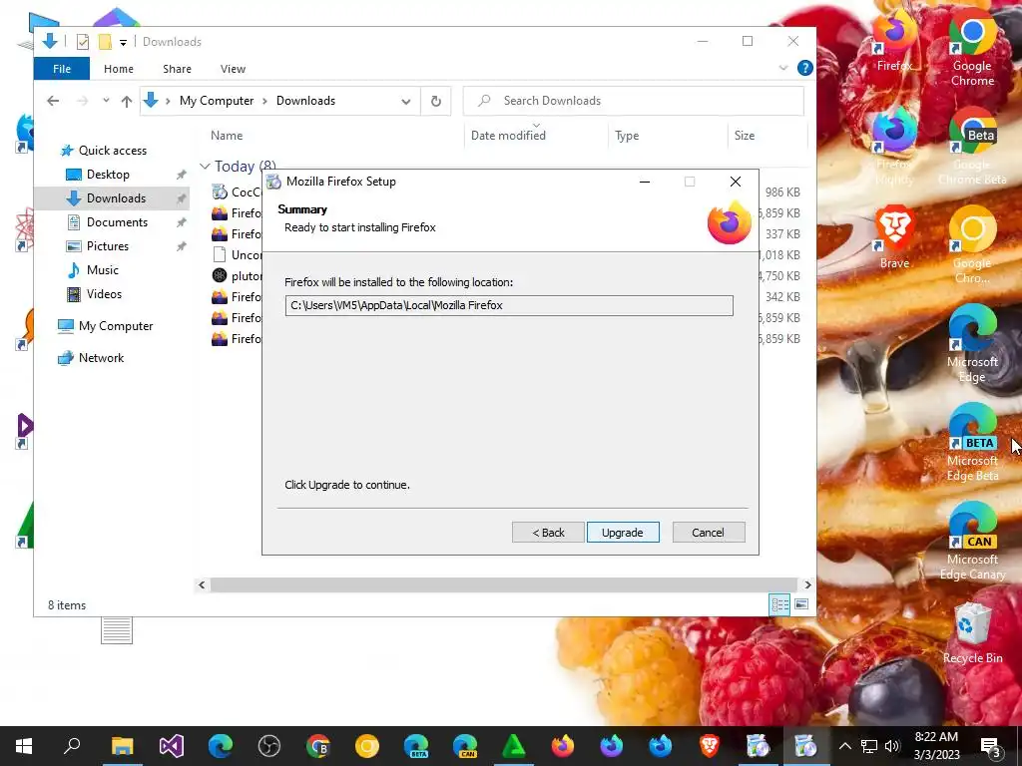Click the Search Downloads box

633,101
